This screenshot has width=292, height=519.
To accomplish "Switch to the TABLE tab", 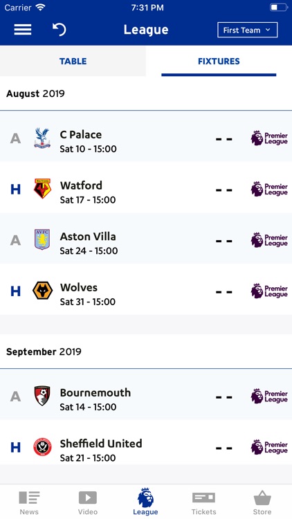I will click(x=73, y=61).
